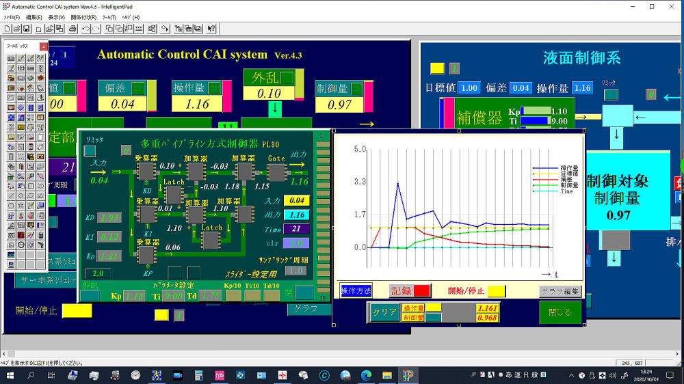Click the New file toolbar icon

point(8,29)
